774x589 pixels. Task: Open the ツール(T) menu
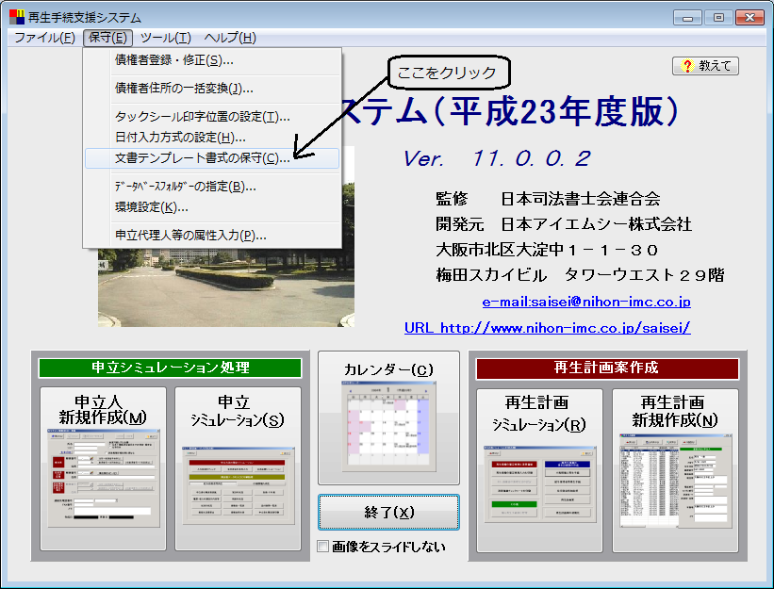165,38
